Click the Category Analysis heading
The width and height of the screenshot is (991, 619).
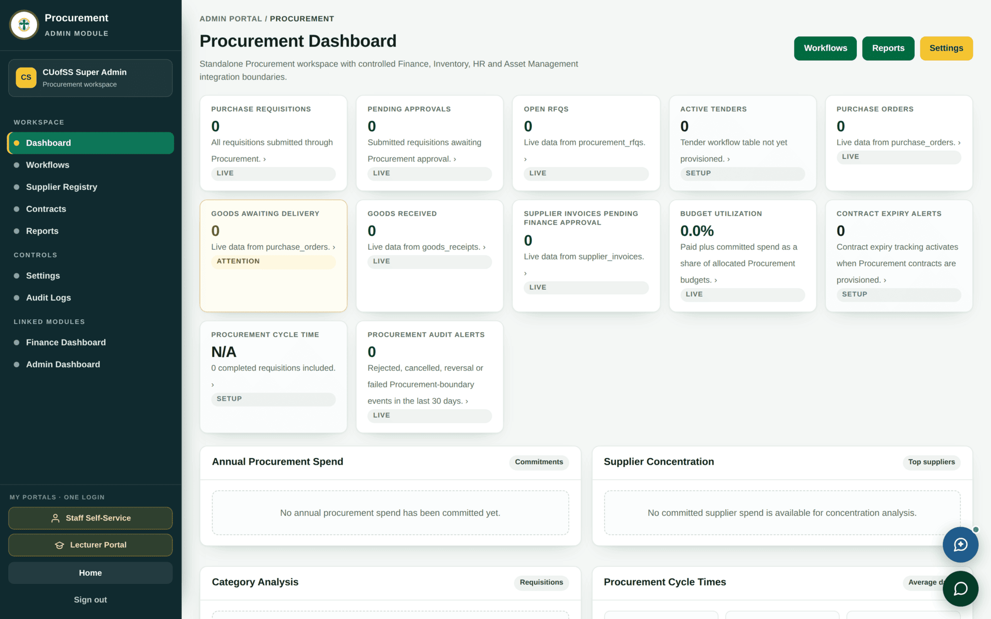pyautogui.click(x=255, y=582)
